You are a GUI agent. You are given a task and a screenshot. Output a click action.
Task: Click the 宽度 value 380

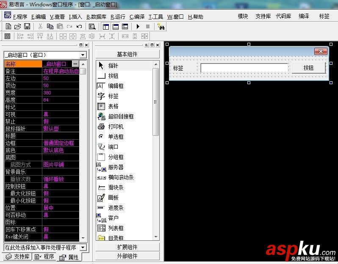pyautogui.click(x=61, y=93)
